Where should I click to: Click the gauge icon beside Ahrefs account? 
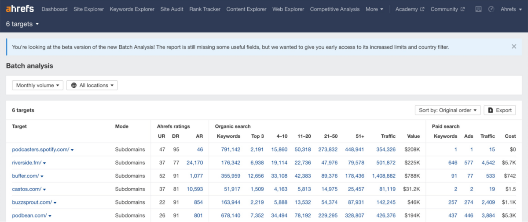491,9
